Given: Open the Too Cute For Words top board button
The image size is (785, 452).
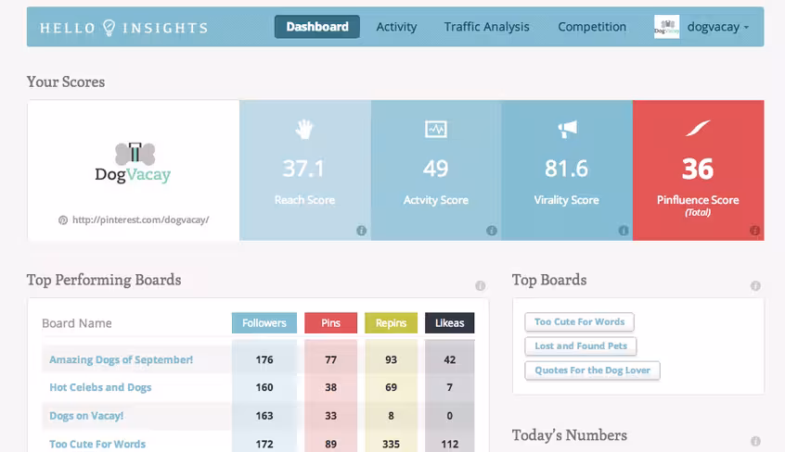Looking at the screenshot, I should [x=579, y=322].
